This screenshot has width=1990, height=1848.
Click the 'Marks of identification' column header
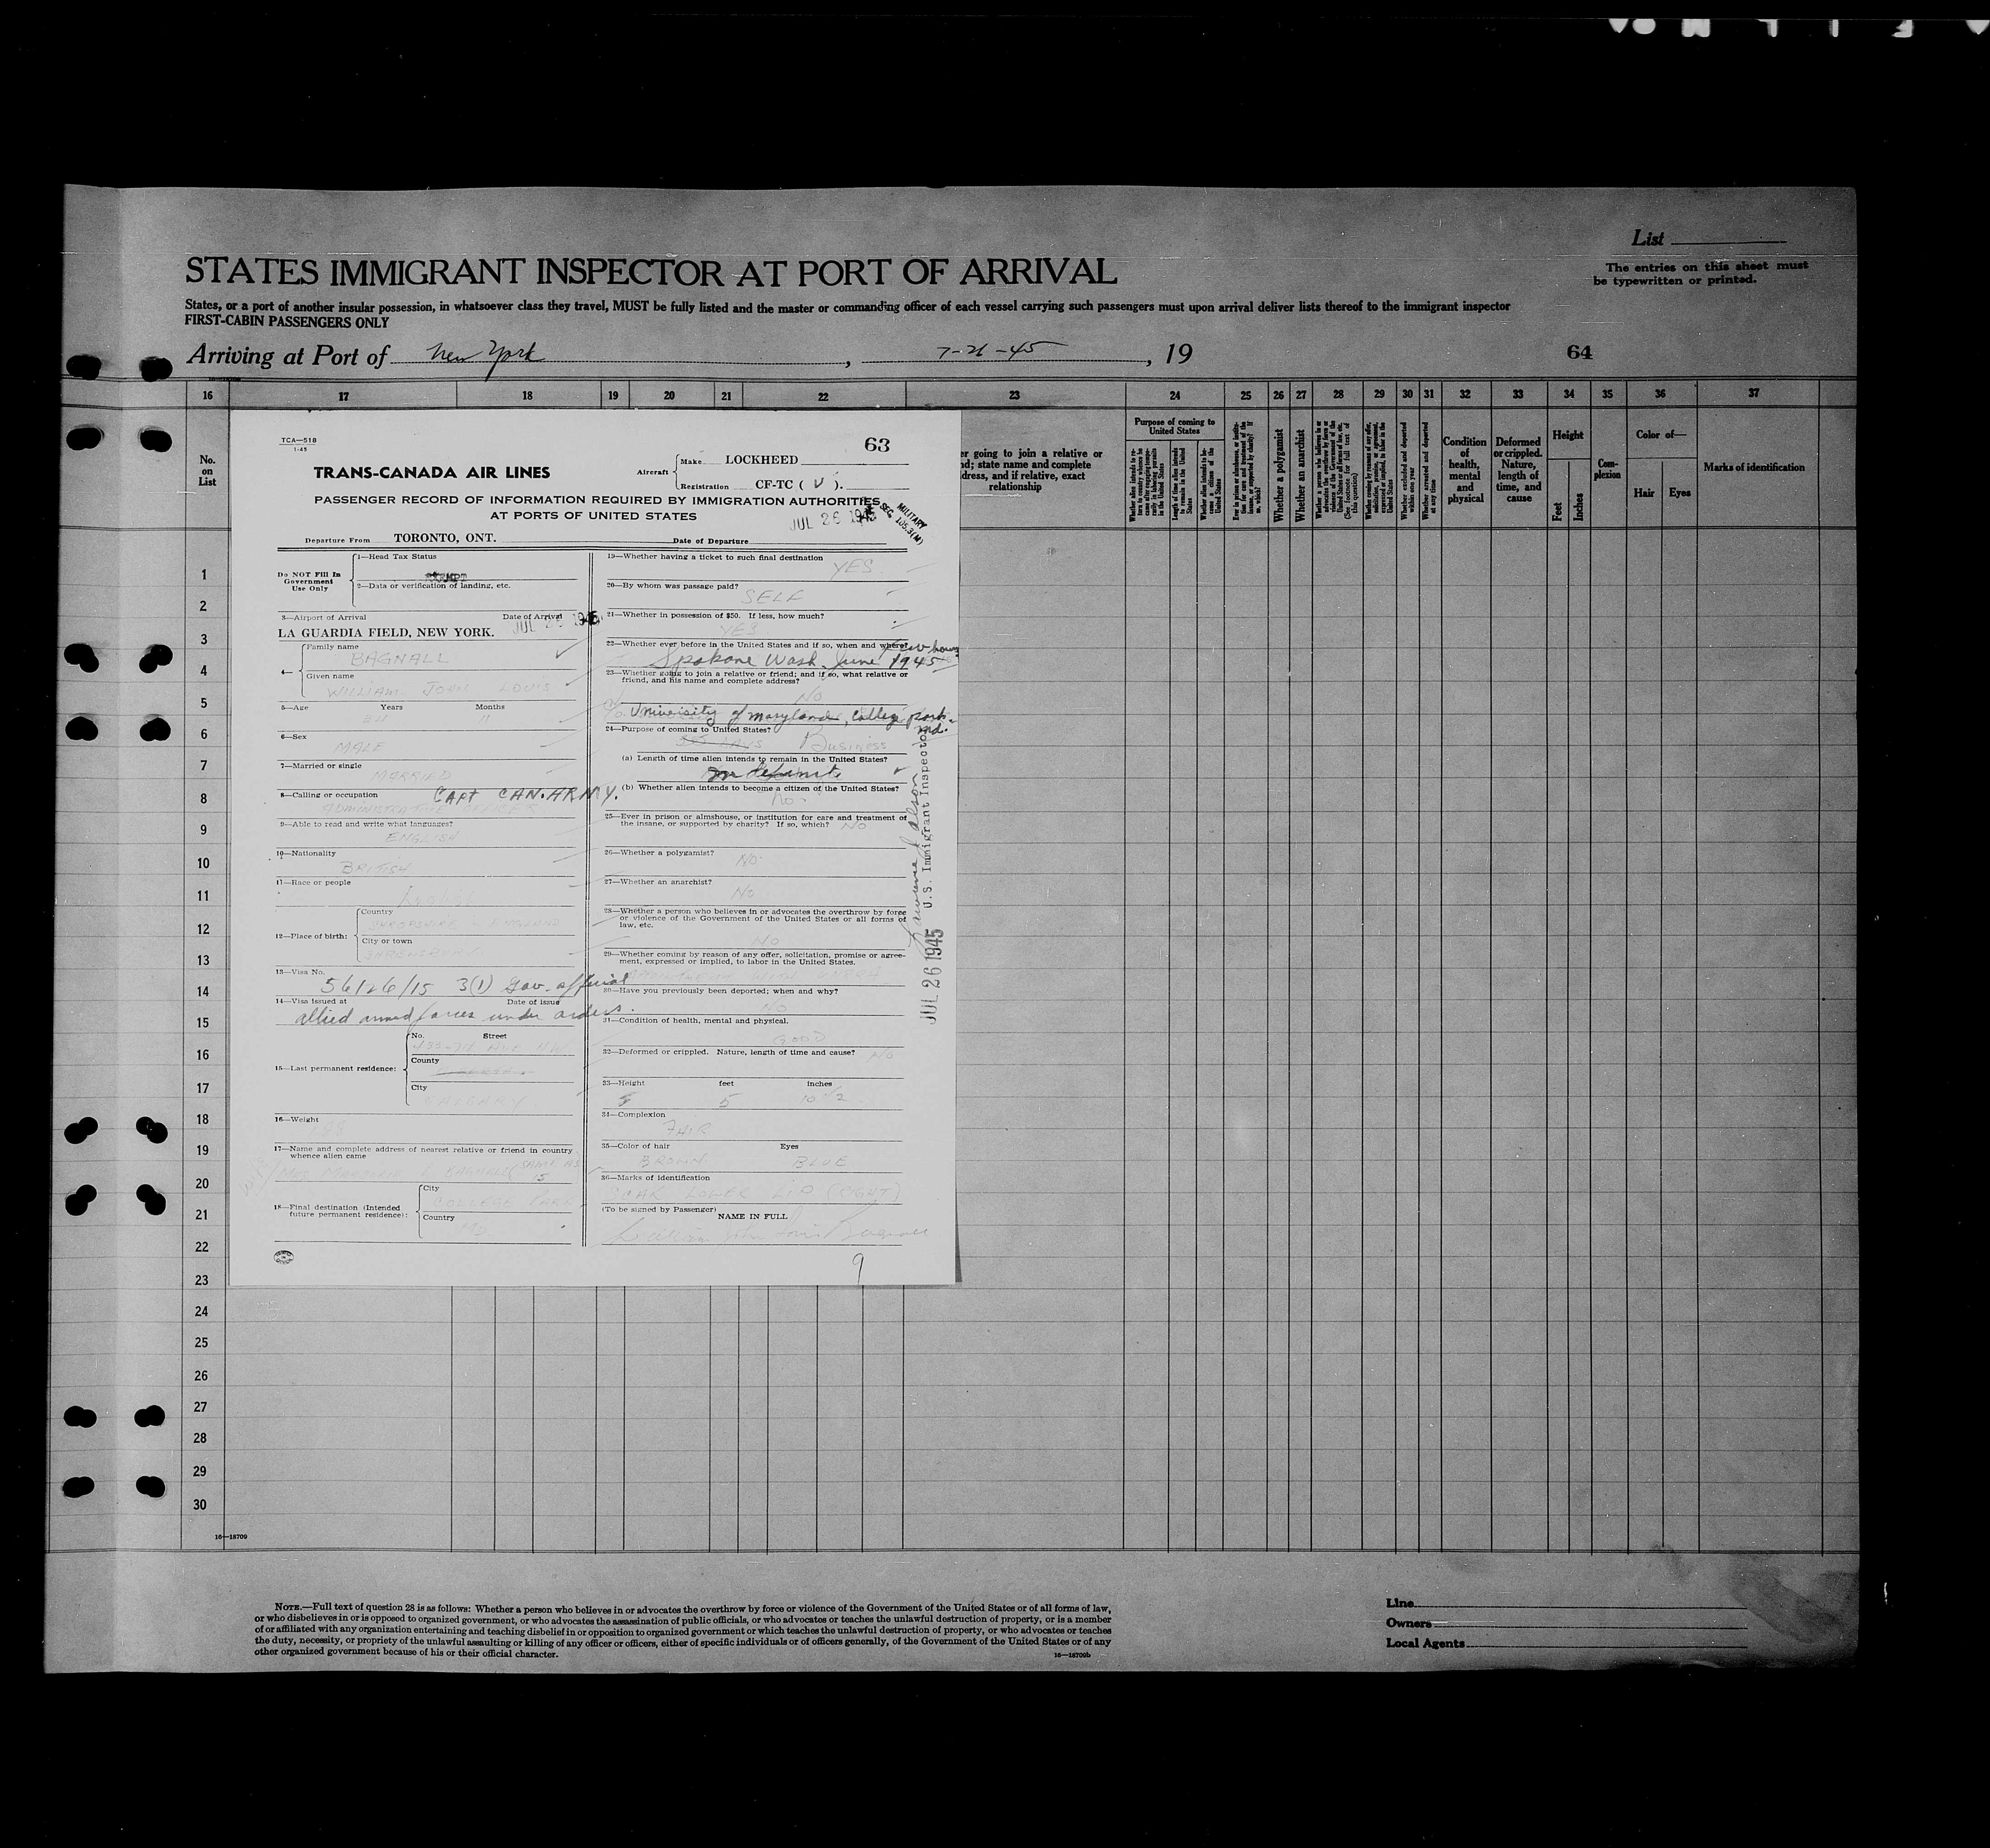click(x=1754, y=467)
